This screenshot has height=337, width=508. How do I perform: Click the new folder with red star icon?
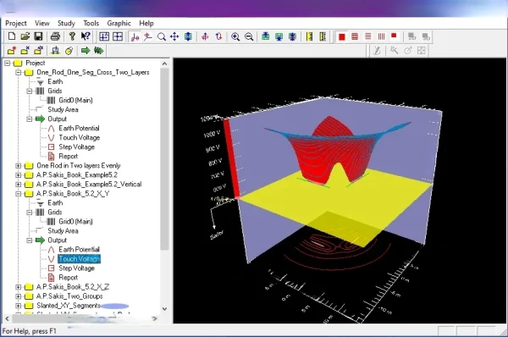(x=12, y=50)
